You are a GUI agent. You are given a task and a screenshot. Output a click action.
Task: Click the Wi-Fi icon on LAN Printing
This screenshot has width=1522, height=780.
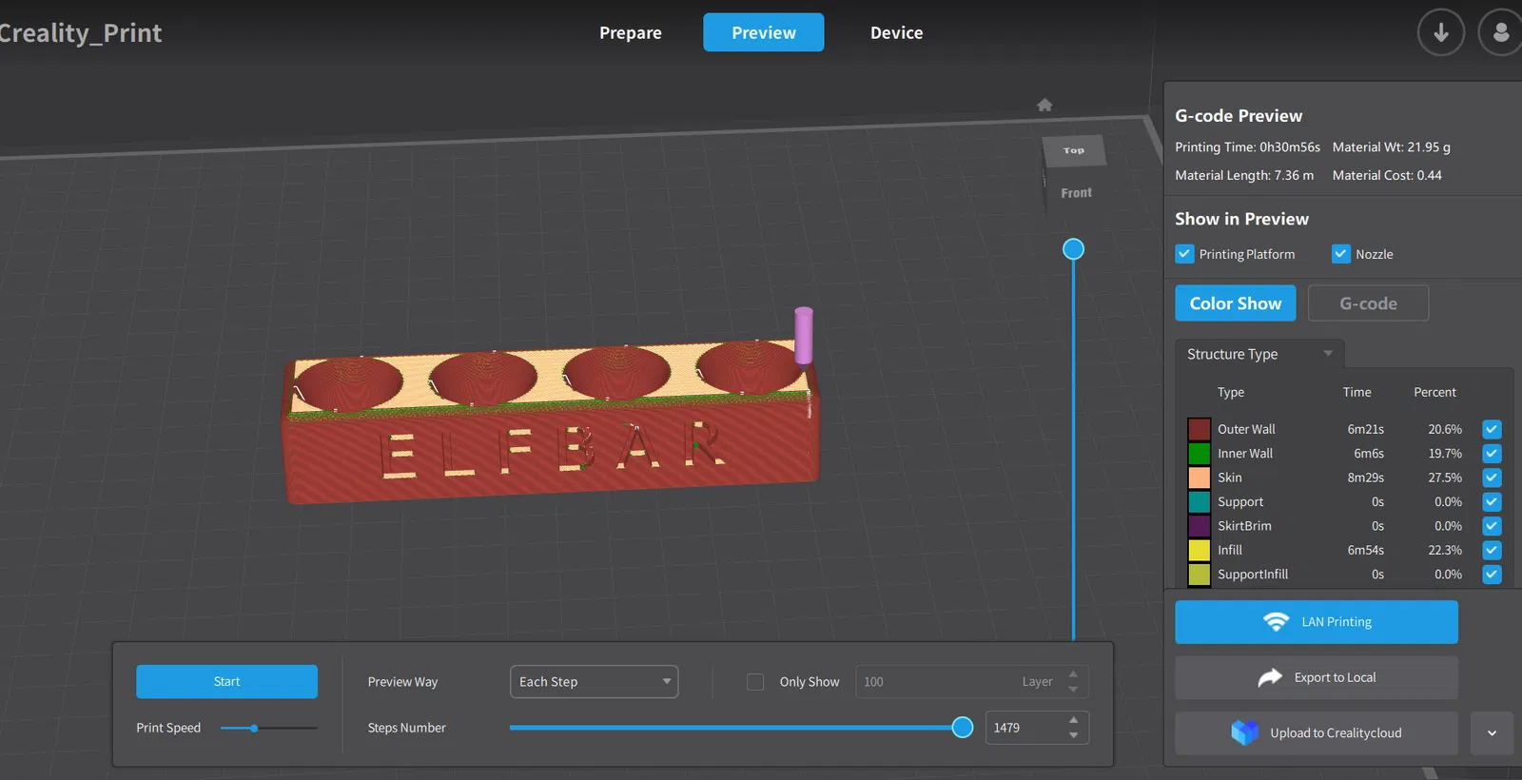pos(1276,622)
